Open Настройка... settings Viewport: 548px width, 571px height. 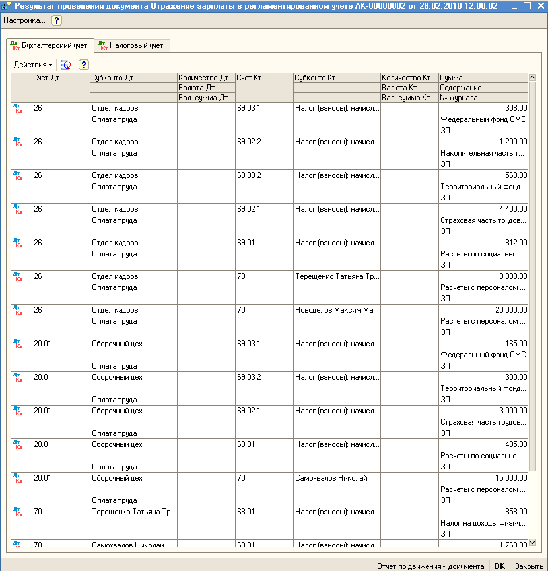coord(24,20)
